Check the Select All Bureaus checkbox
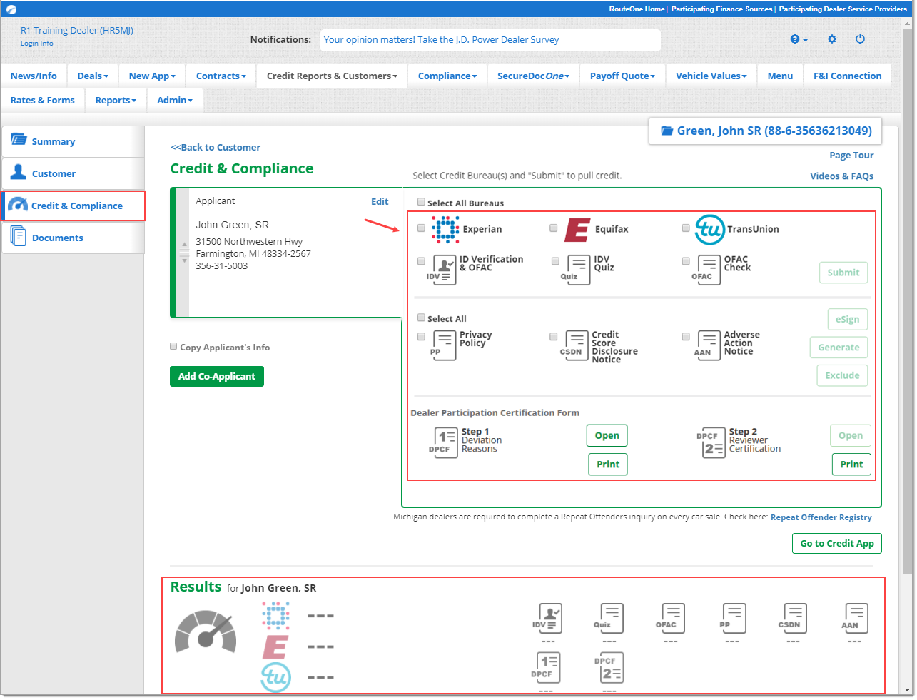Image resolution: width=917 pixels, height=700 pixels. 421,202
